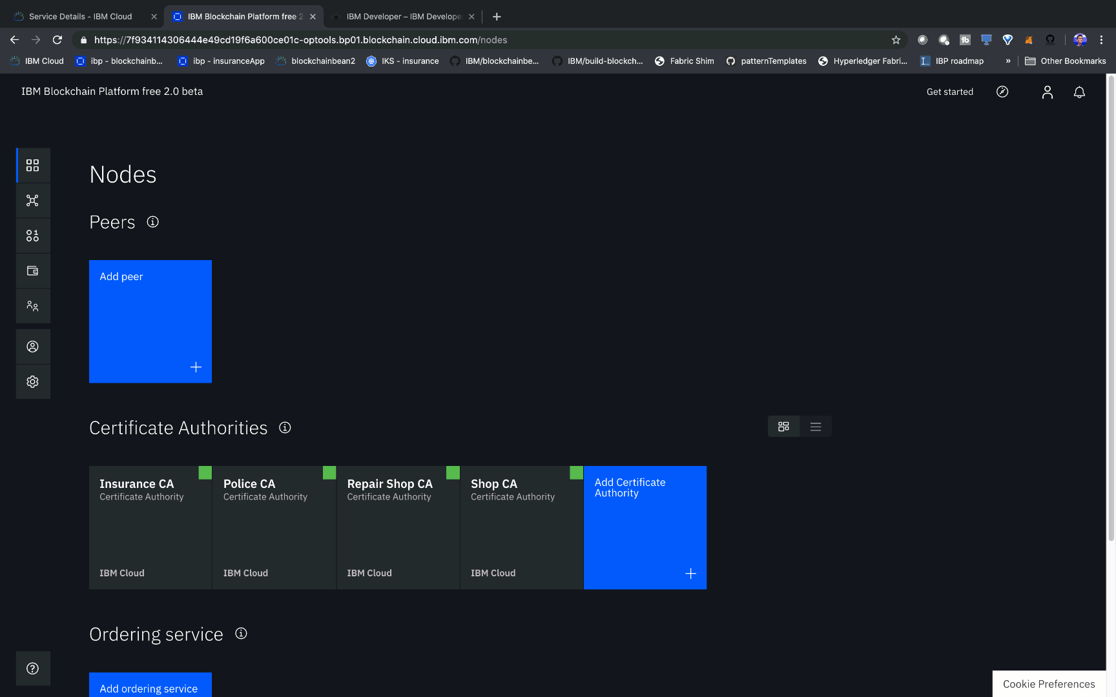Click the info icon beside Ordering service
Screen dimensions: 1116x697
click(241, 634)
